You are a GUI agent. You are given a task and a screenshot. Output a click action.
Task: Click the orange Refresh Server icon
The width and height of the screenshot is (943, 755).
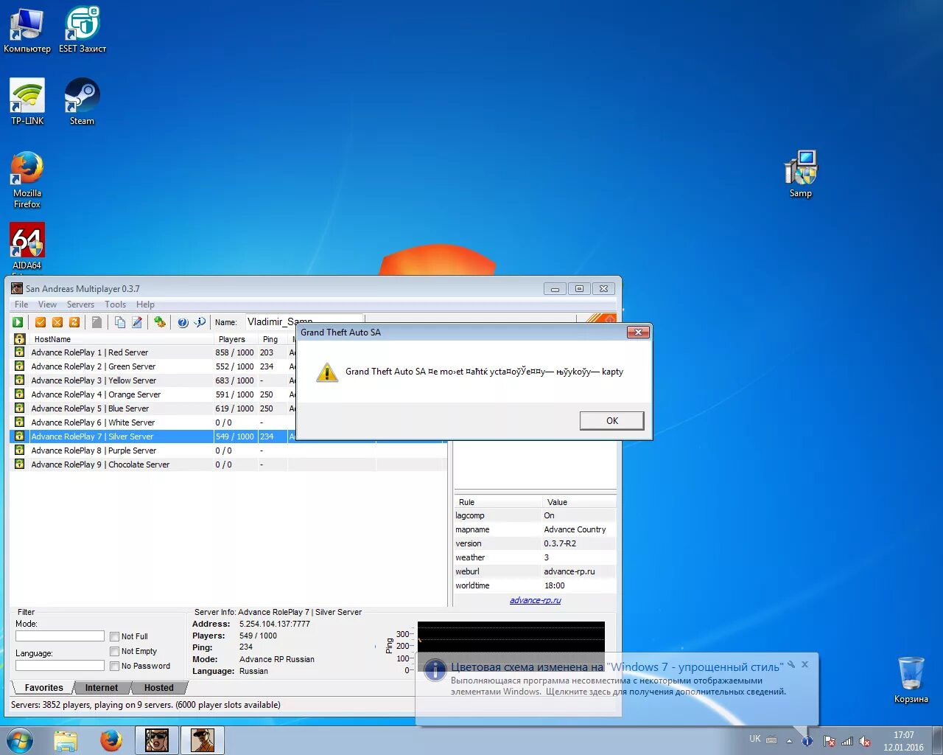click(74, 322)
